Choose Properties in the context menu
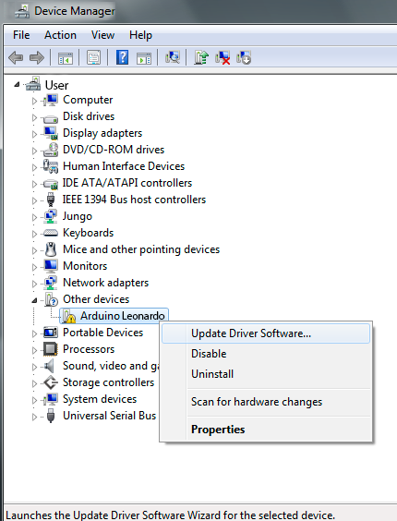This screenshot has width=397, height=521. (218, 430)
